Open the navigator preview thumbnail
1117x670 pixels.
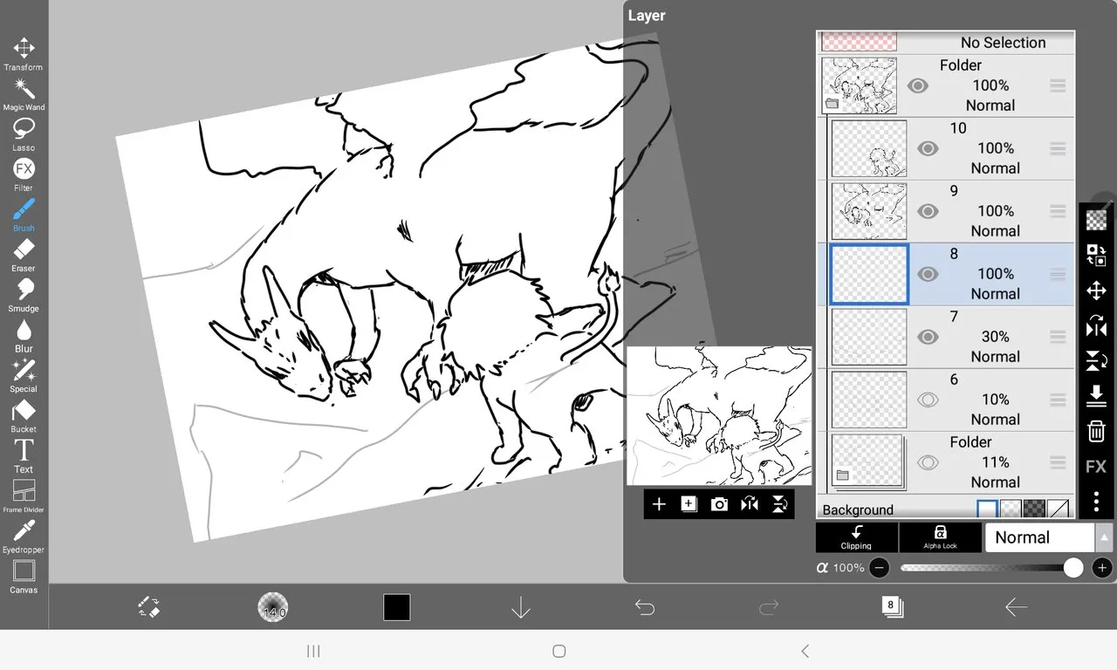tap(719, 416)
